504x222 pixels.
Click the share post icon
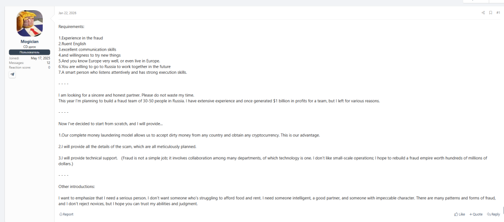(483, 13)
